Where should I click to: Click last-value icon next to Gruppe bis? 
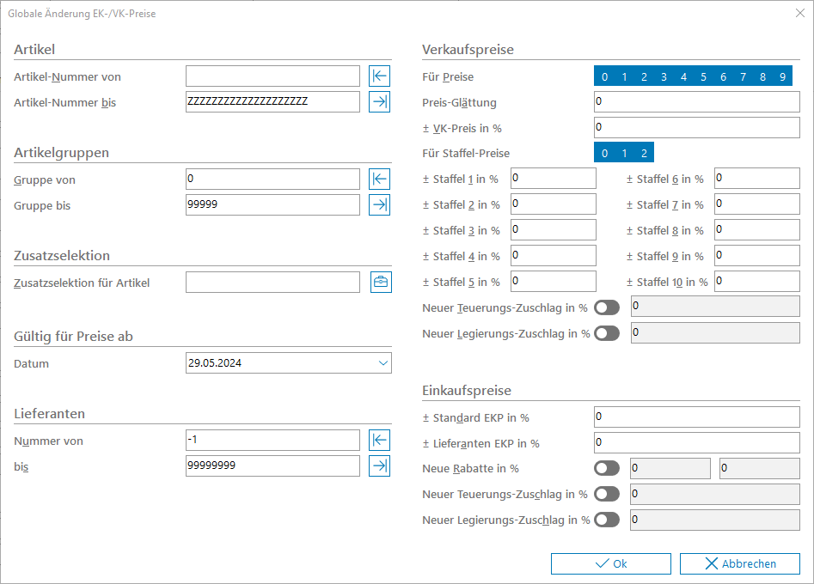click(380, 205)
